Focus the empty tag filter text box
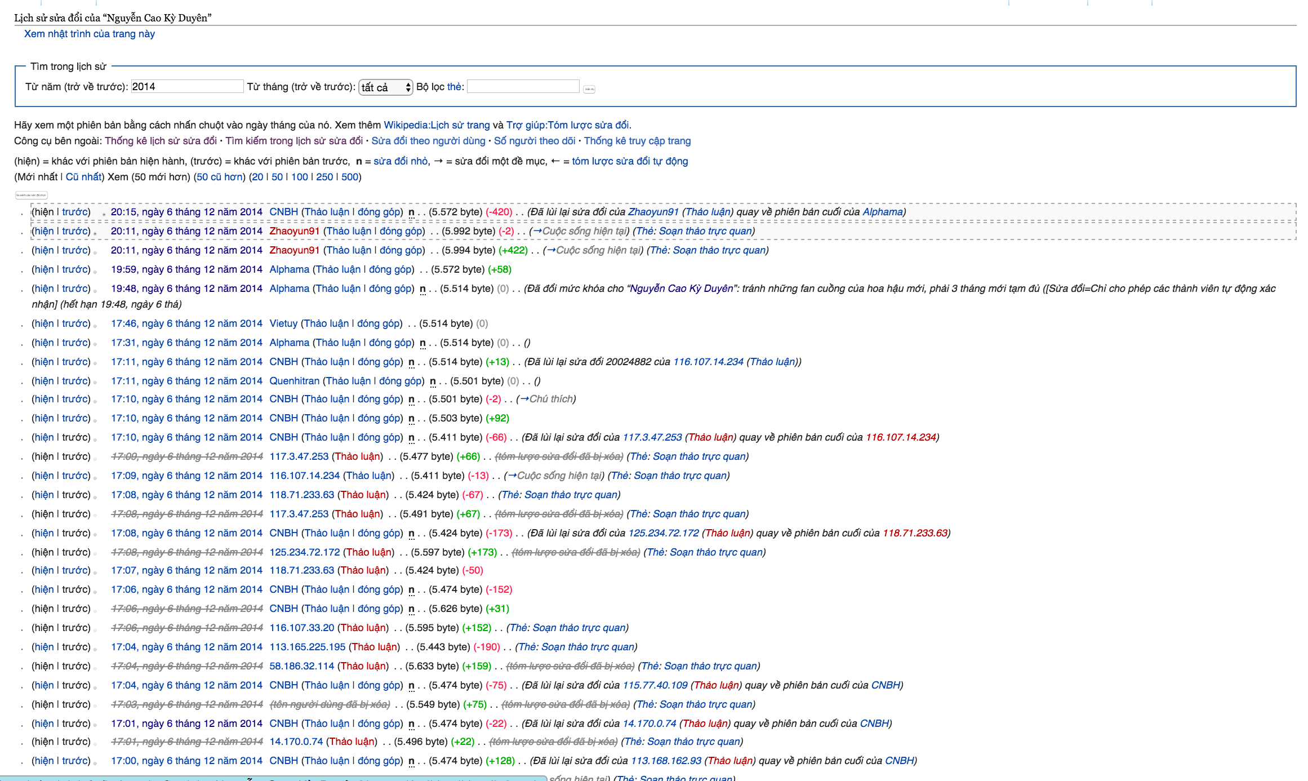This screenshot has height=781, width=1308. pos(523,86)
